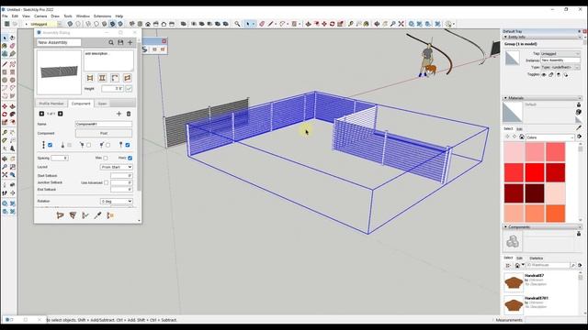Screen dimensions: 588x330
Task: Switch to the Span tab
Action: coord(102,104)
